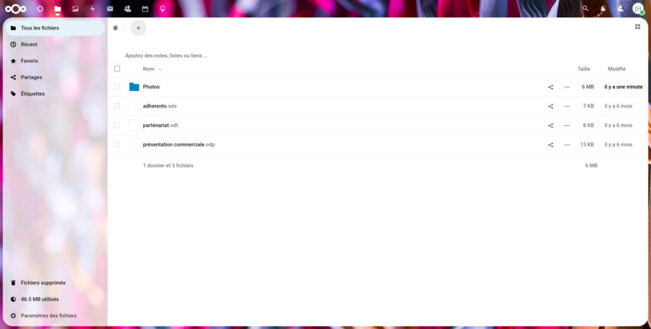The height and width of the screenshot is (329, 651).
Task: Open Favoris in the sidebar
Action: tap(29, 61)
